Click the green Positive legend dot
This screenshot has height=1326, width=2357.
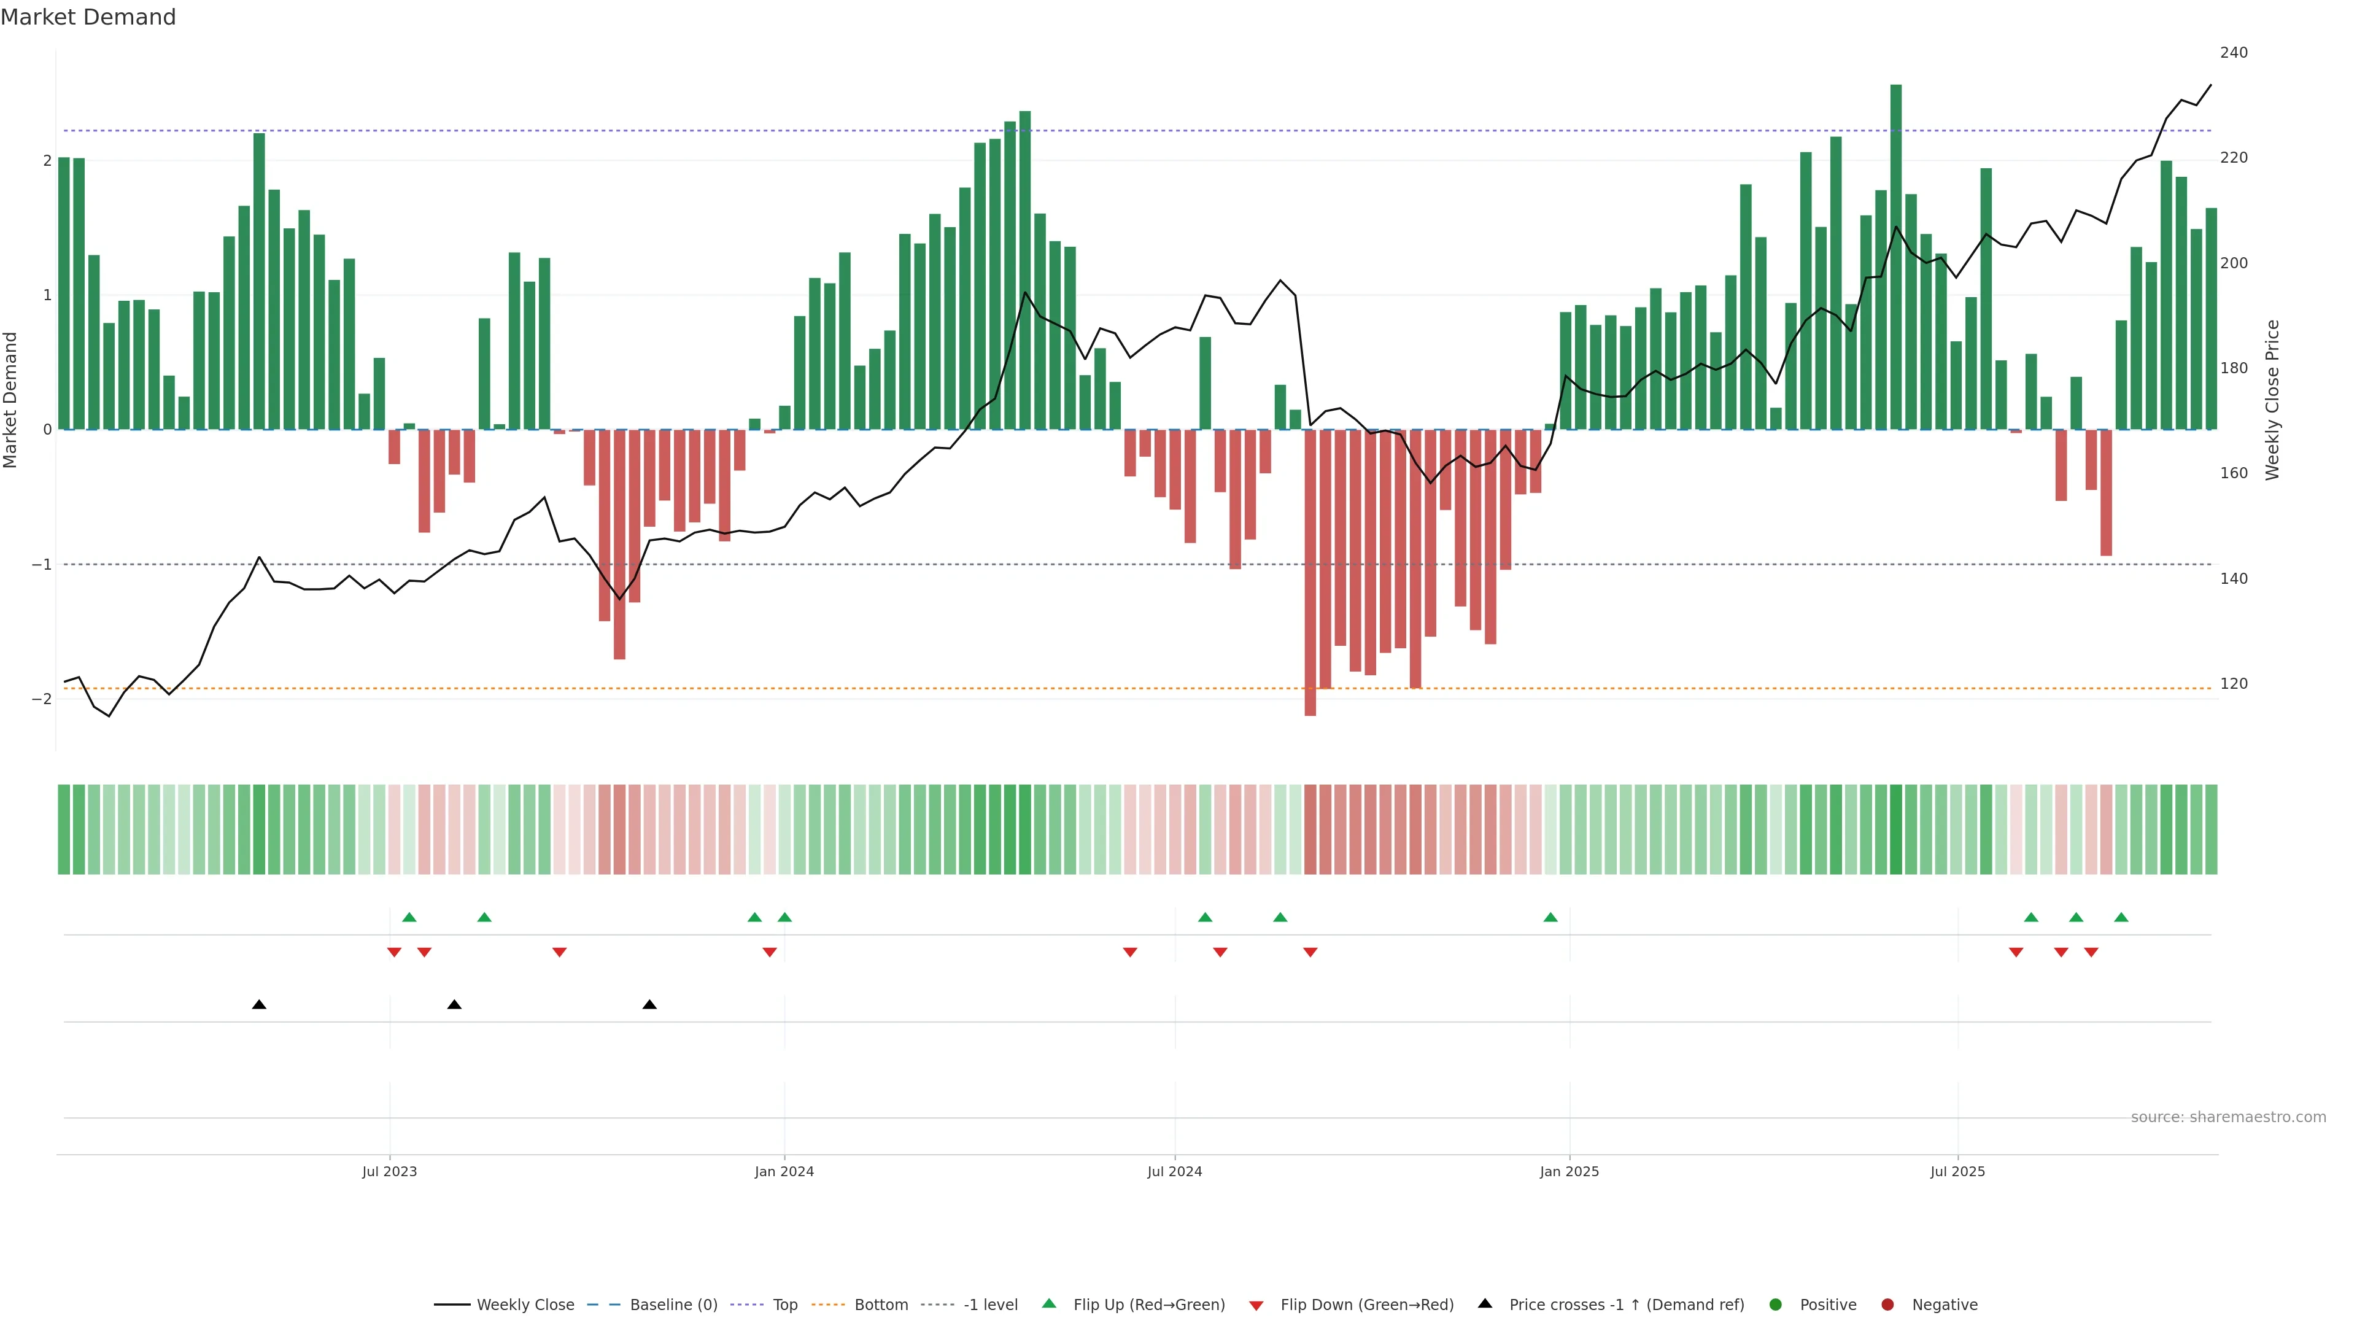(1776, 1305)
